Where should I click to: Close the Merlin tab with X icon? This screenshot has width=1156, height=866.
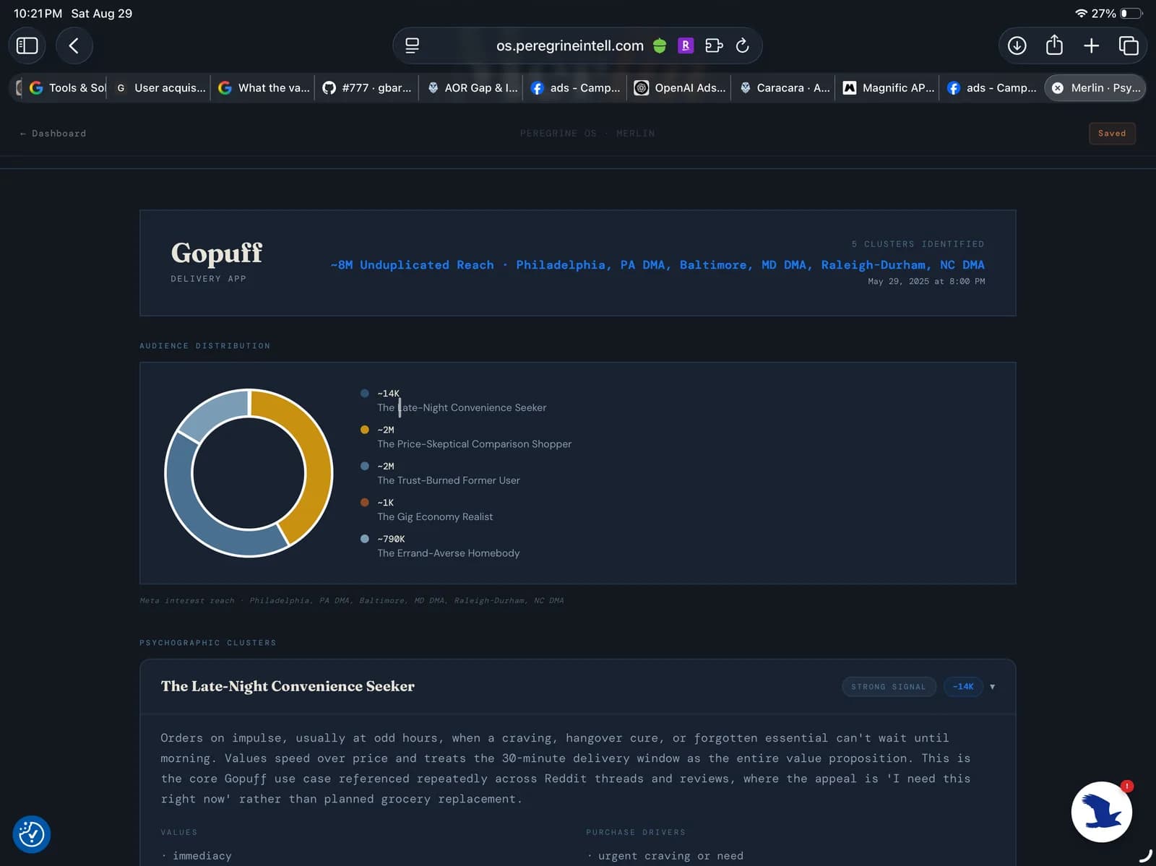1058,87
